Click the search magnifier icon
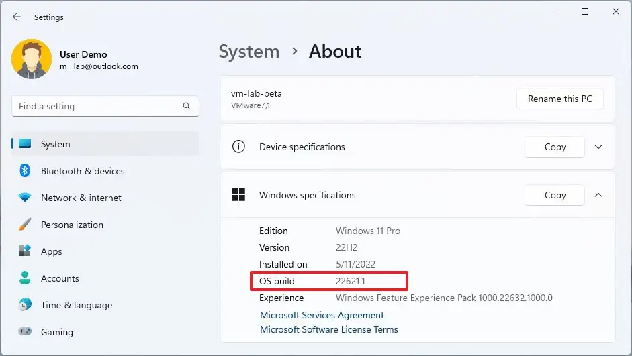The width and height of the screenshot is (632, 356). pyautogui.click(x=186, y=106)
